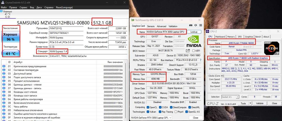This screenshot has width=282, height=121.
Task: Click the GPU-Z title bar app icon
Action: (133, 20)
